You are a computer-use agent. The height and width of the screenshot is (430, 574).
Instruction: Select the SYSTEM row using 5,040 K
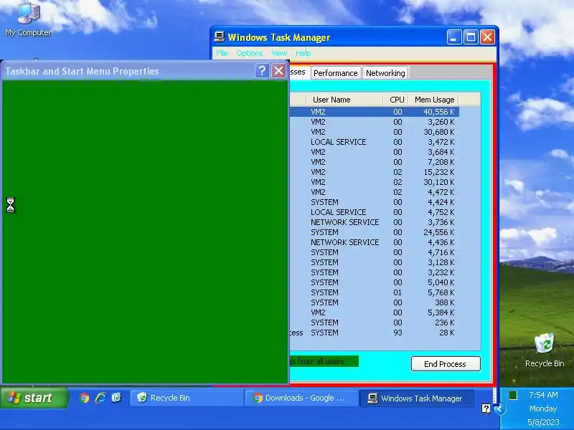point(374,282)
